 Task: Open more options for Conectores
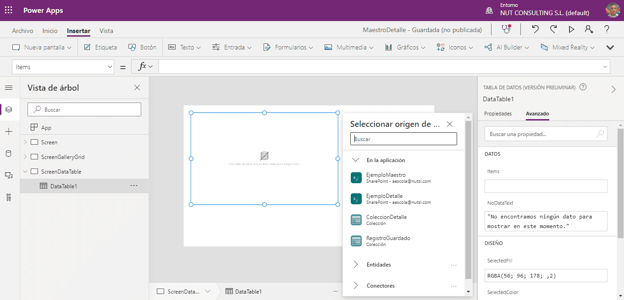click(454, 286)
